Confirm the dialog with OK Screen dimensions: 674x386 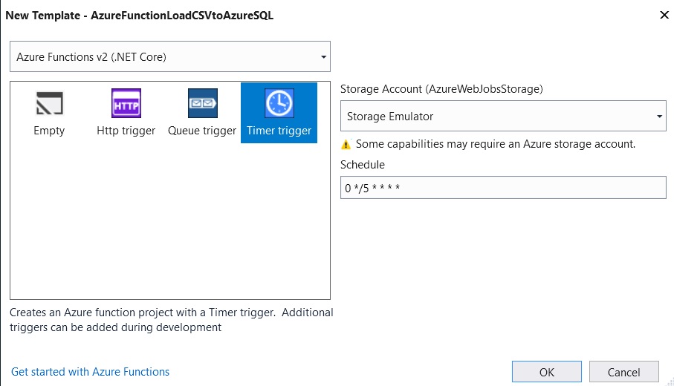click(x=547, y=372)
